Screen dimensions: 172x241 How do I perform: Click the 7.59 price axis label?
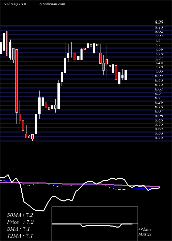[x=159, y=50]
